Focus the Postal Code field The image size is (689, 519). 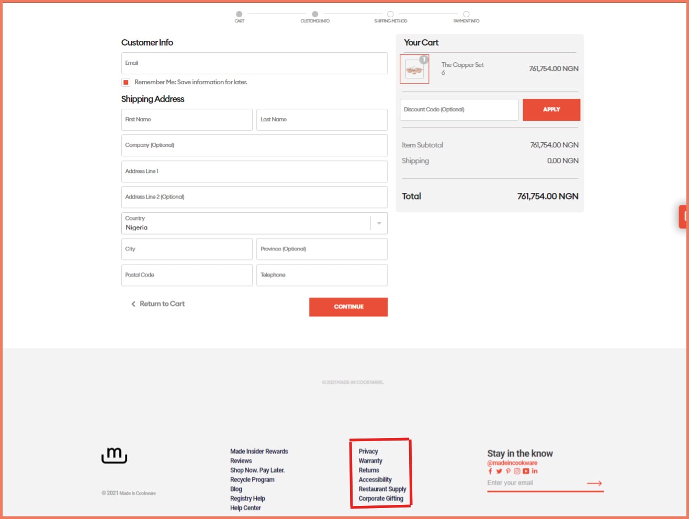click(x=187, y=275)
